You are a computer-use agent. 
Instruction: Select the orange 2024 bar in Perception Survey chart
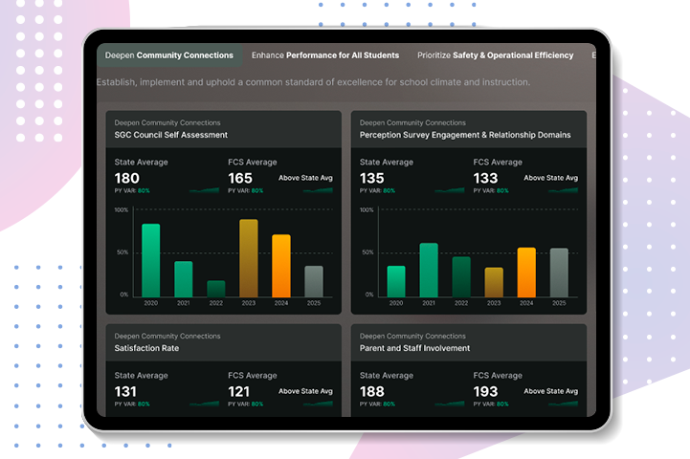pyautogui.click(x=526, y=272)
